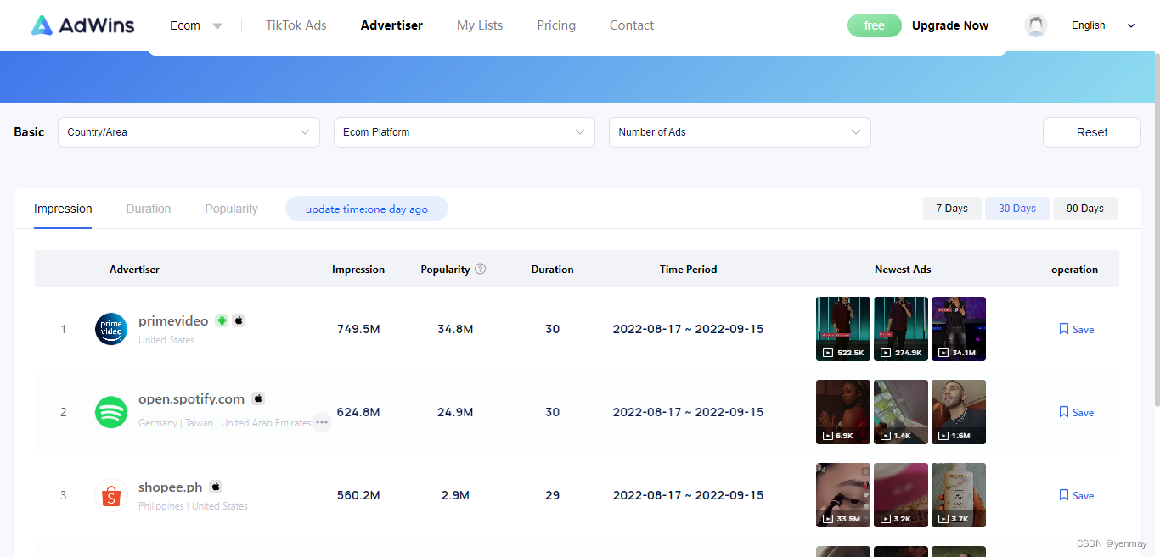The width and height of the screenshot is (1160, 557).
Task: Open Spotify ad thumbnail with 6.9K views
Action: [x=843, y=412]
